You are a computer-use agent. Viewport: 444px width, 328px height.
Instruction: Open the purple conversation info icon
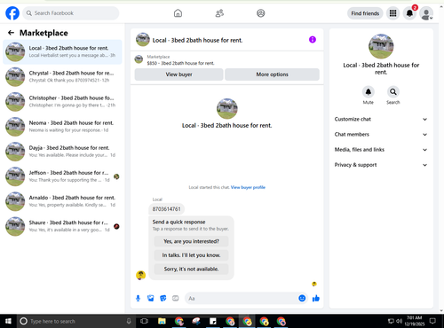coord(313,40)
